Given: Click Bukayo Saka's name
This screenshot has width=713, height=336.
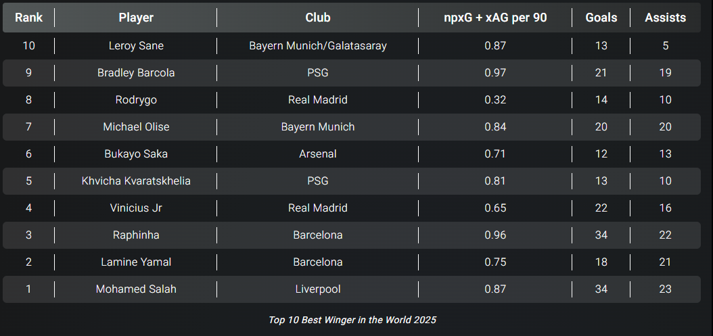Looking at the screenshot, I should pos(136,153).
